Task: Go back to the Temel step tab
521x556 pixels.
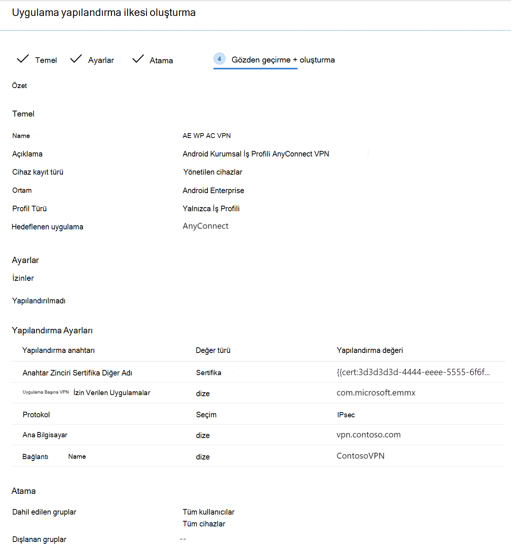Action: 46,60
